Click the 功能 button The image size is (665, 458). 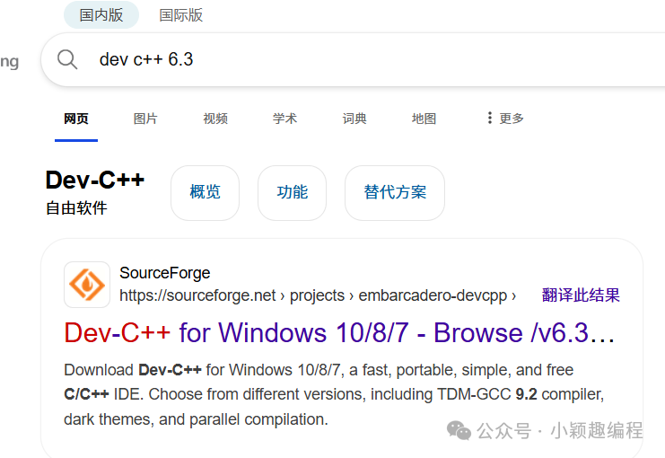tap(293, 193)
